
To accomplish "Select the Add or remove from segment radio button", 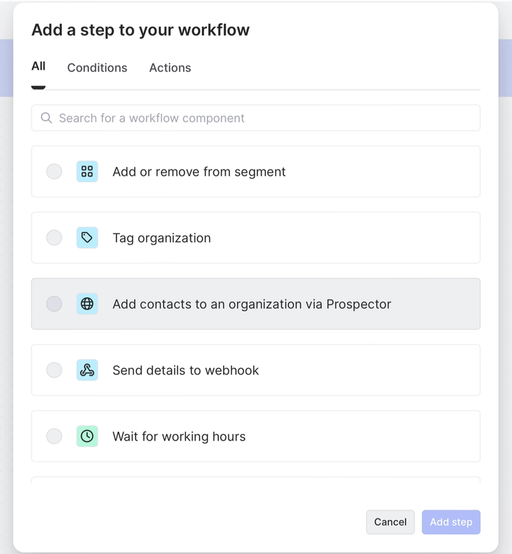I will pyautogui.click(x=54, y=172).
